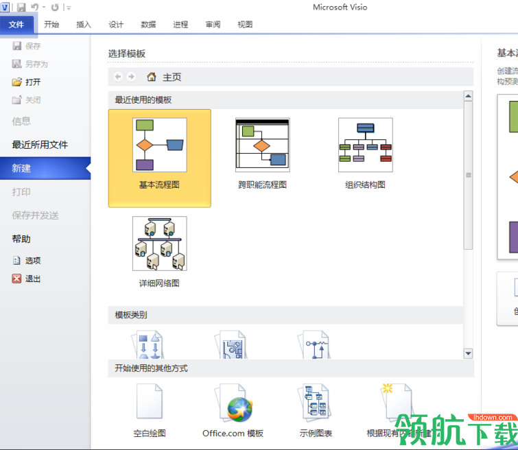Viewport: 518px width, 450px height.
Task: Select the 详细网络图 template thumbnail
Action: tap(160, 244)
